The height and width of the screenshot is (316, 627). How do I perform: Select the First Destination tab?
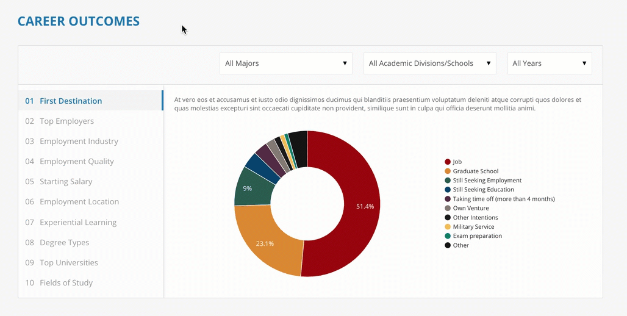click(x=71, y=101)
